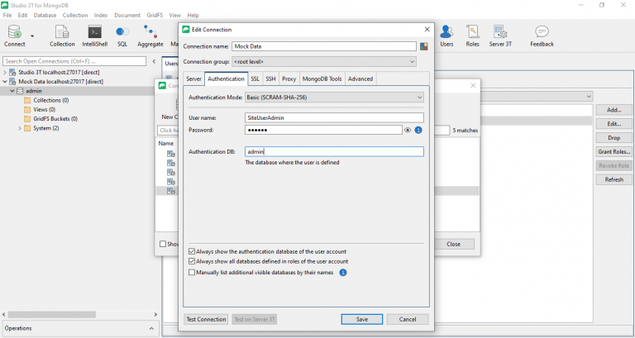Click the Connection name input field
This screenshot has width=635, height=338.
click(x=324, y=46)
